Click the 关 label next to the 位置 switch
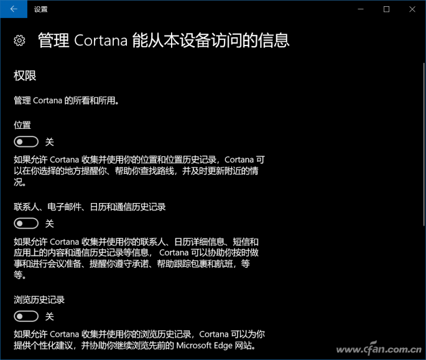Image resolution: width=426 pixels, height=360 pixels. click(x=50, y=142)
